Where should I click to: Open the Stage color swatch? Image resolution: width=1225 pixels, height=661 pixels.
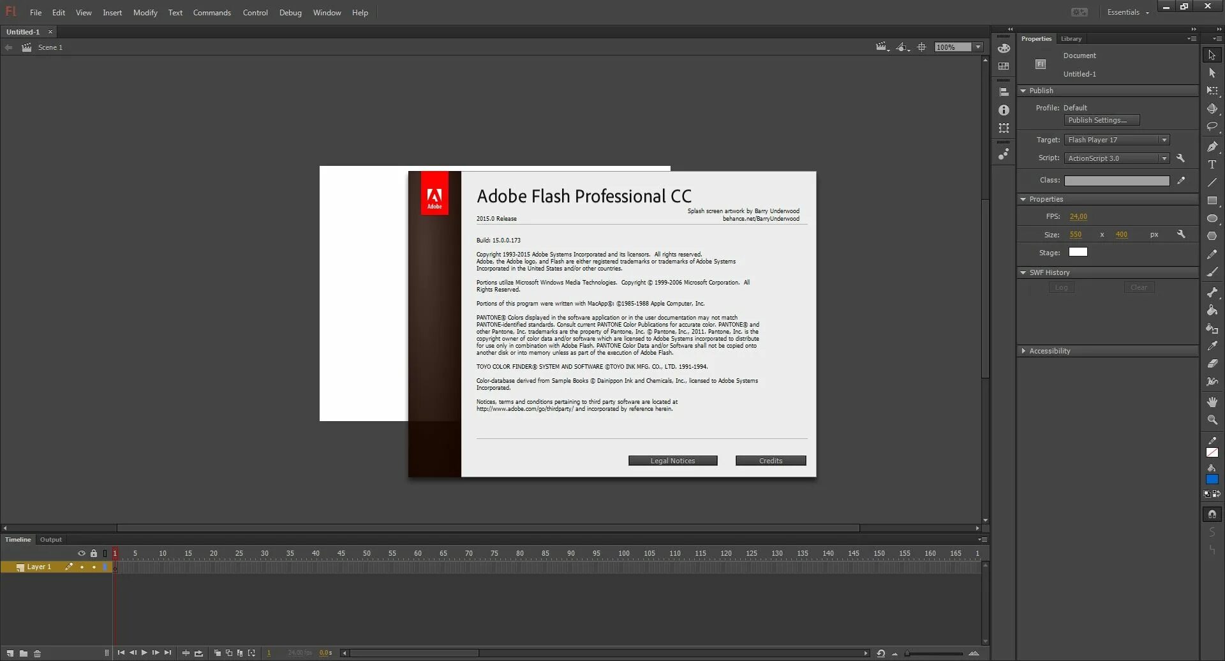pos(1078,252)
